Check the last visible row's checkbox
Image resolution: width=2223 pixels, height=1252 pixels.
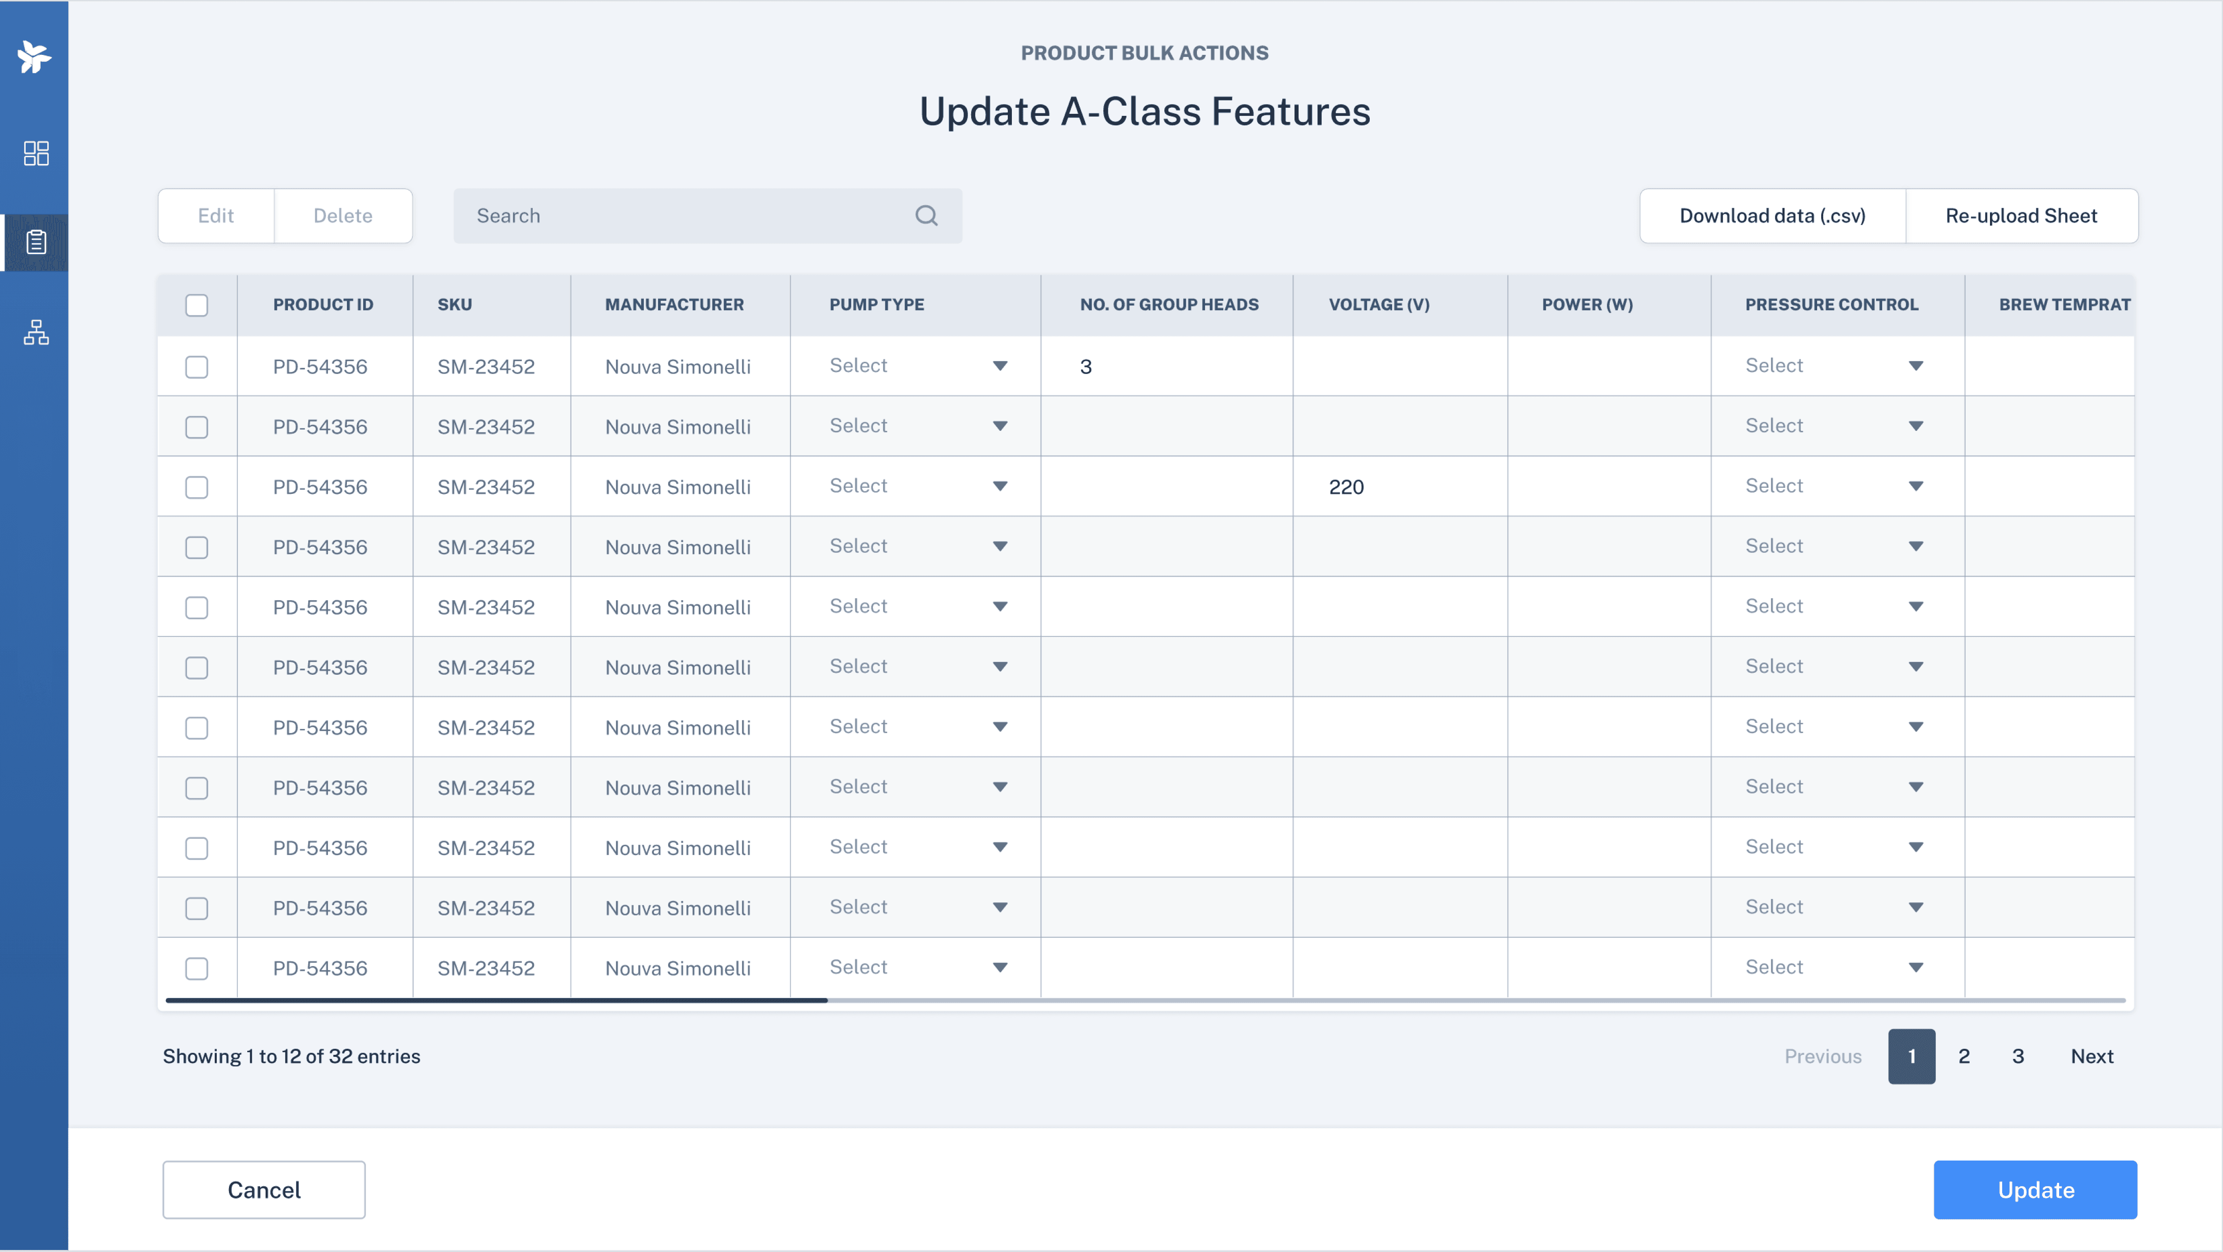pos(197,968)
